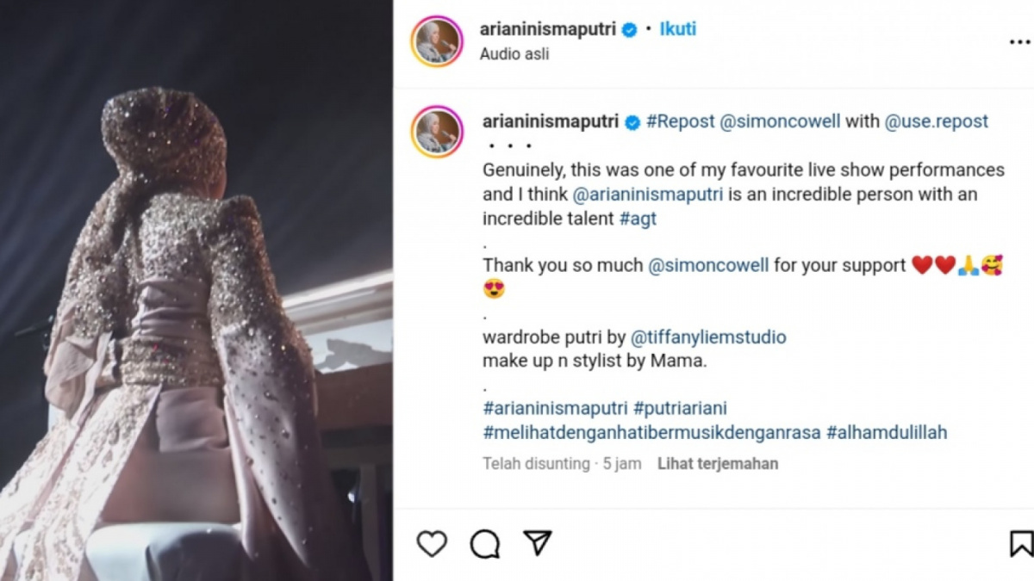Follow the account via the 'Ikuti' button

(x=677, y=28)
